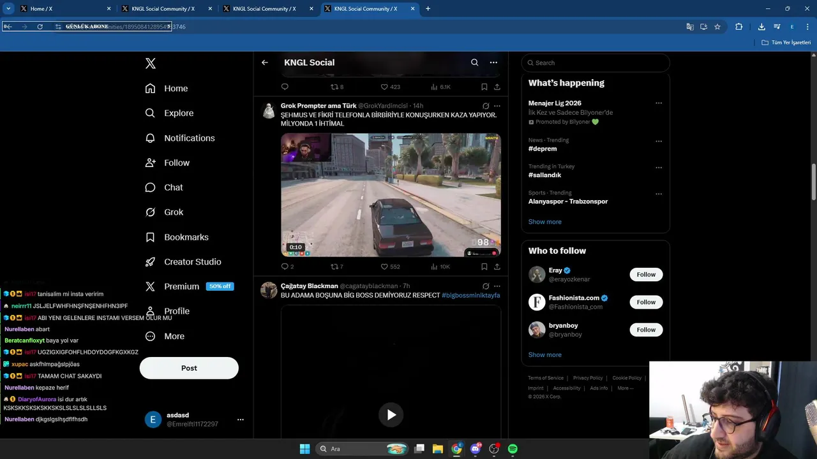Bookmark the Grok Prompter ama Türk post
Viewport: 817px width, 459px height.
coord(484,266)
